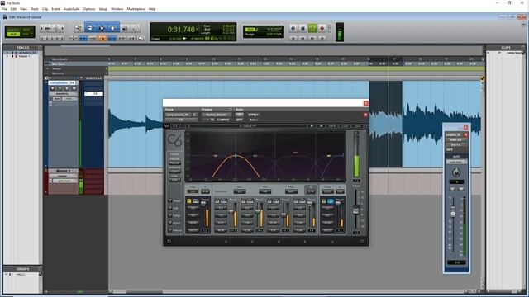Click the Rewind transport button
Viewport: 529px width, 297px height.
tap(303, 39)
